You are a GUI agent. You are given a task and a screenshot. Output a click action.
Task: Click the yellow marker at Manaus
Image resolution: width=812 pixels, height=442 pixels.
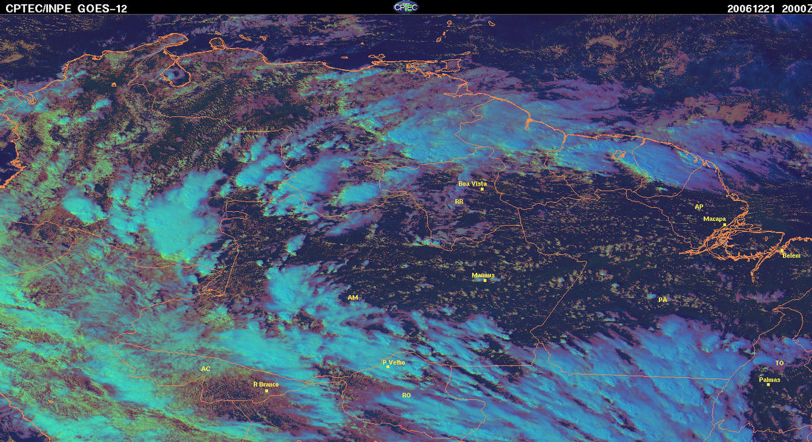pyautogui.click(x=485, y=280)
